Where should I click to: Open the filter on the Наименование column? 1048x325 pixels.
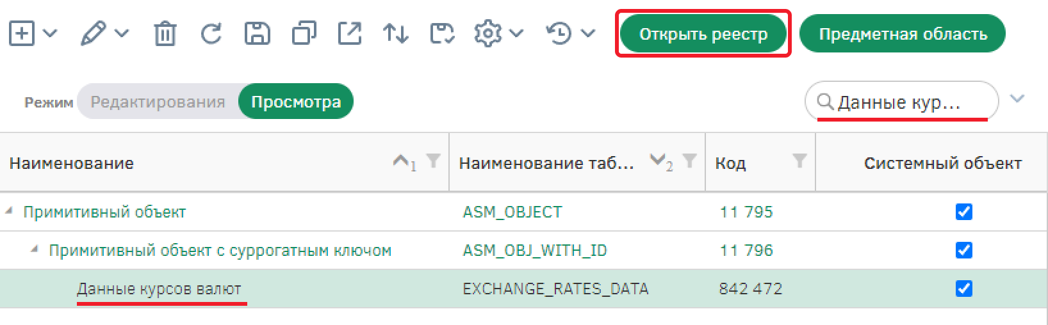click(x=434, y=161)
